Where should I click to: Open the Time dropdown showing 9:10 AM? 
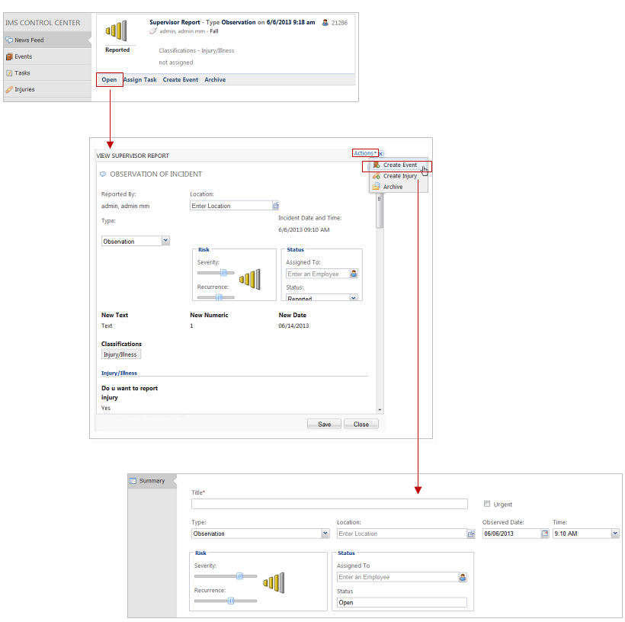coord(615,534)
